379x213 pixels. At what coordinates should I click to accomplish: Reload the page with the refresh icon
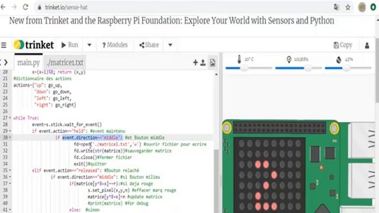coord(25,7)
